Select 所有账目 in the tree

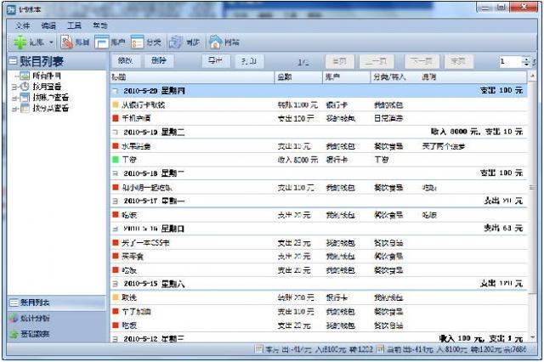click(x=47, y=76)
